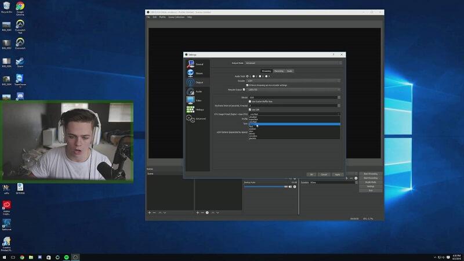Move the scene down in the list
Screen dimensions: 464x261
[165, 212]
